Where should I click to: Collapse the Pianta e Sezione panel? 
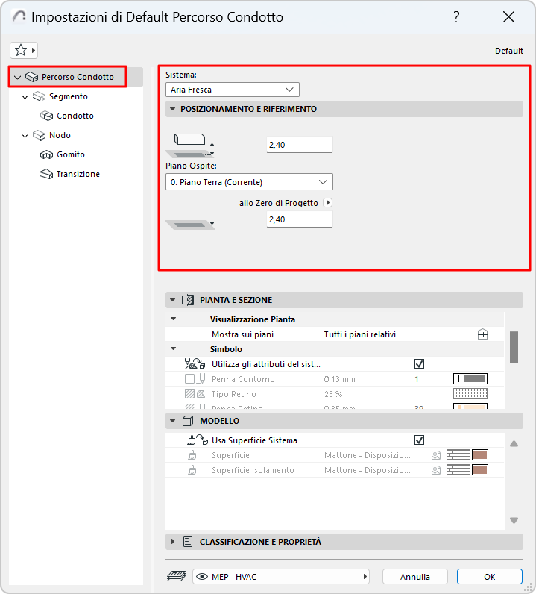173,300
